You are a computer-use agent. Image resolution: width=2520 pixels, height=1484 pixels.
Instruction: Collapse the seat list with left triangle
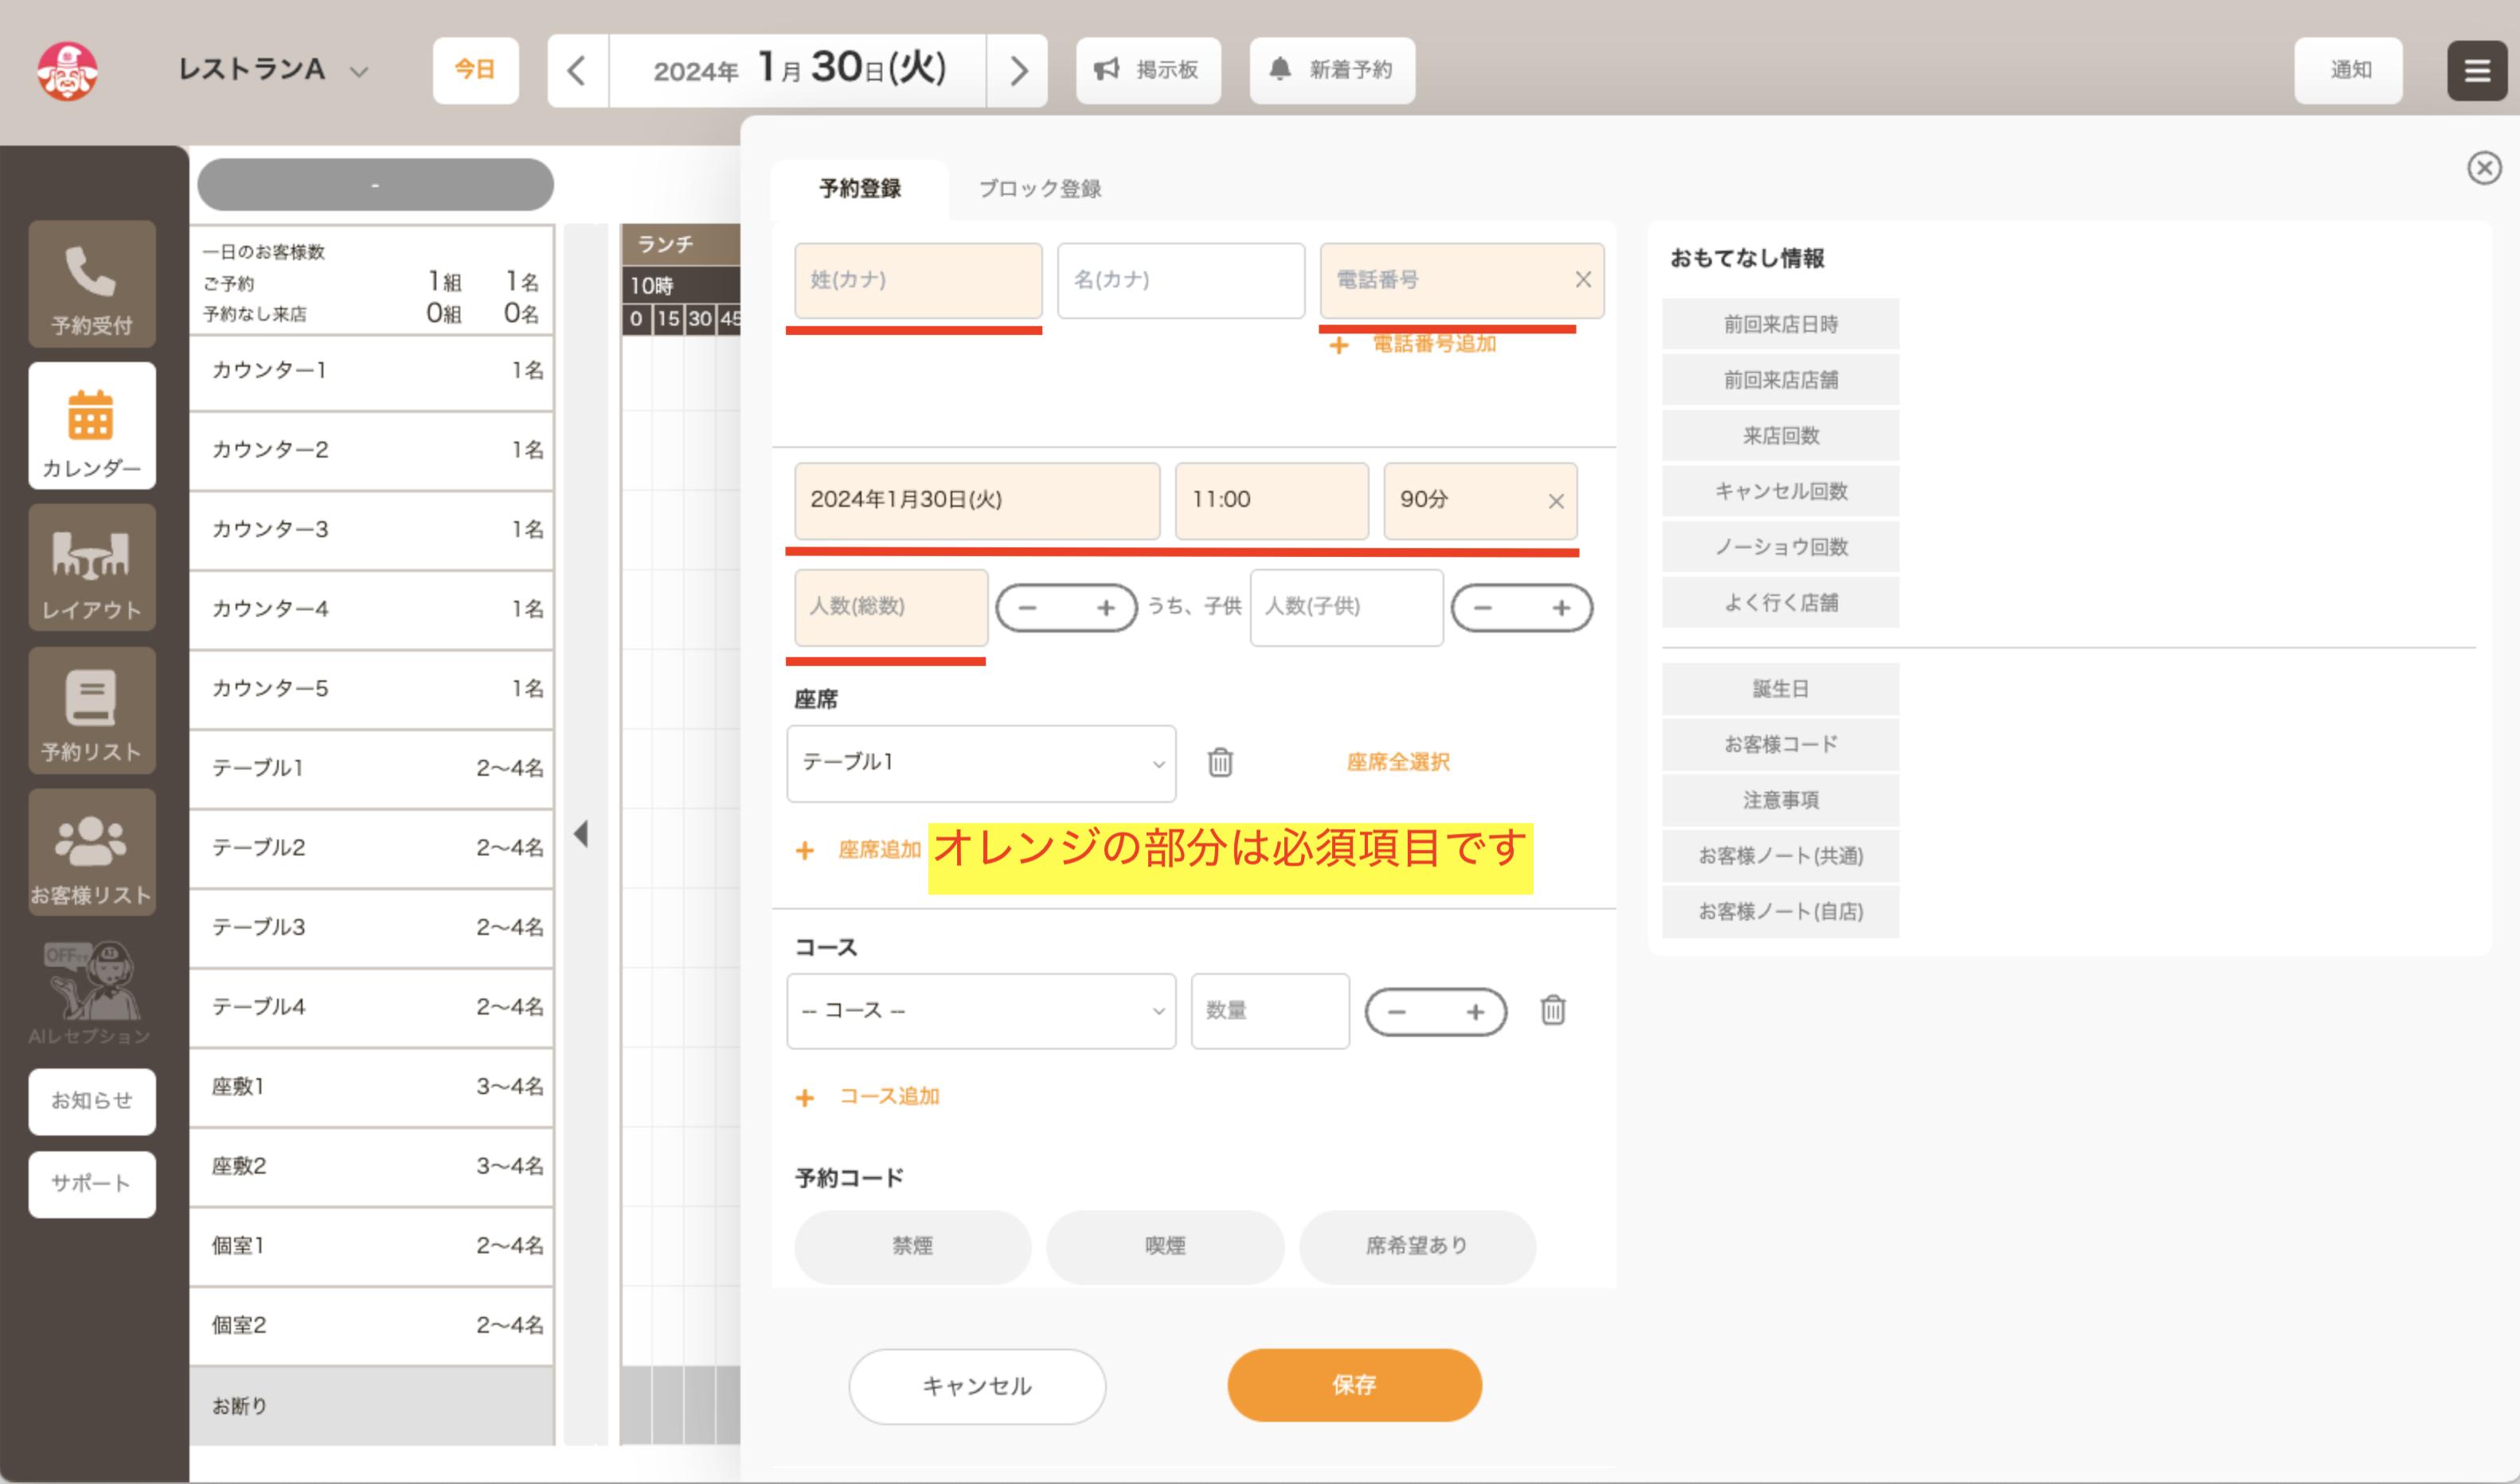581,834
